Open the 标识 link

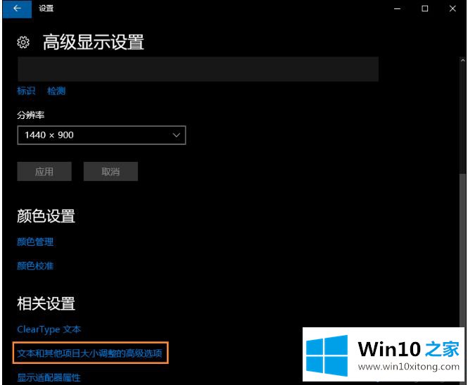[x=26, y=91]
